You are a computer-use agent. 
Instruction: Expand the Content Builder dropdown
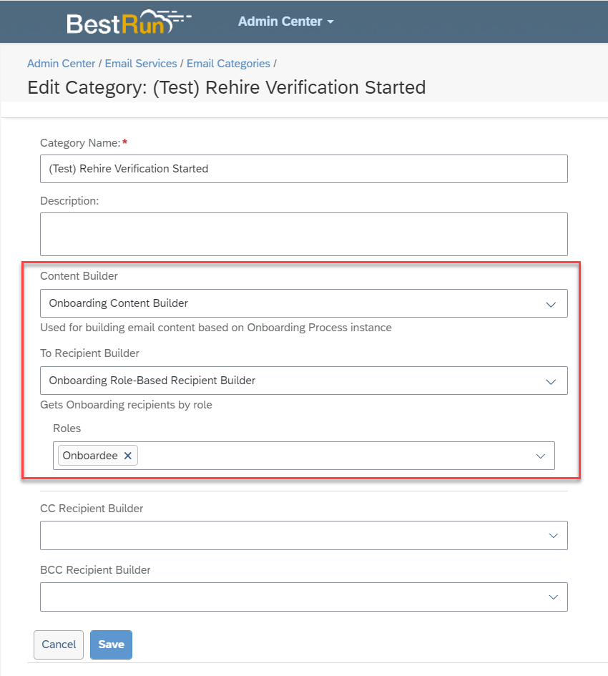coord(551,304)
